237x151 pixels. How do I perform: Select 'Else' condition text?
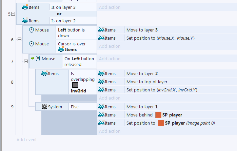tap(75, 107)
